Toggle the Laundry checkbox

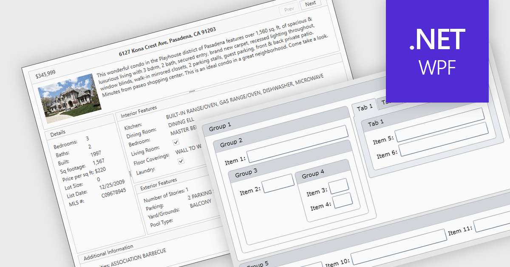pos(181,161)
